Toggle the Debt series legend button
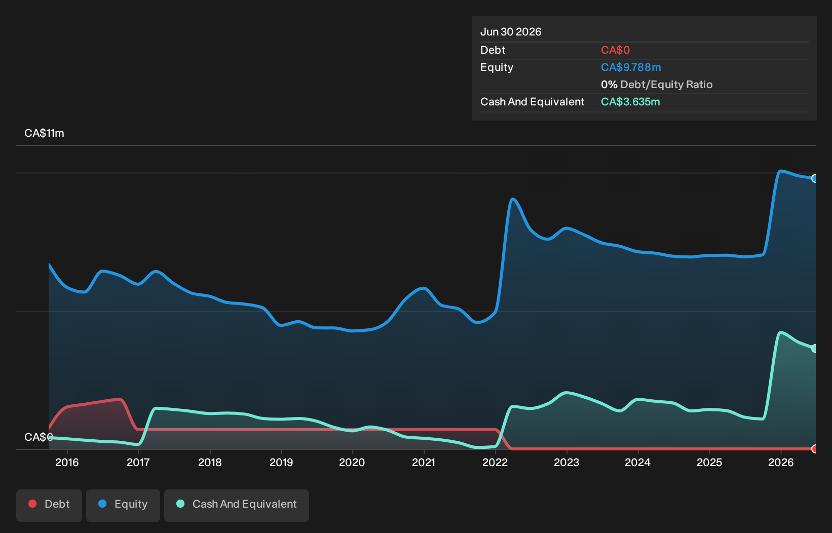 point(49,505)
